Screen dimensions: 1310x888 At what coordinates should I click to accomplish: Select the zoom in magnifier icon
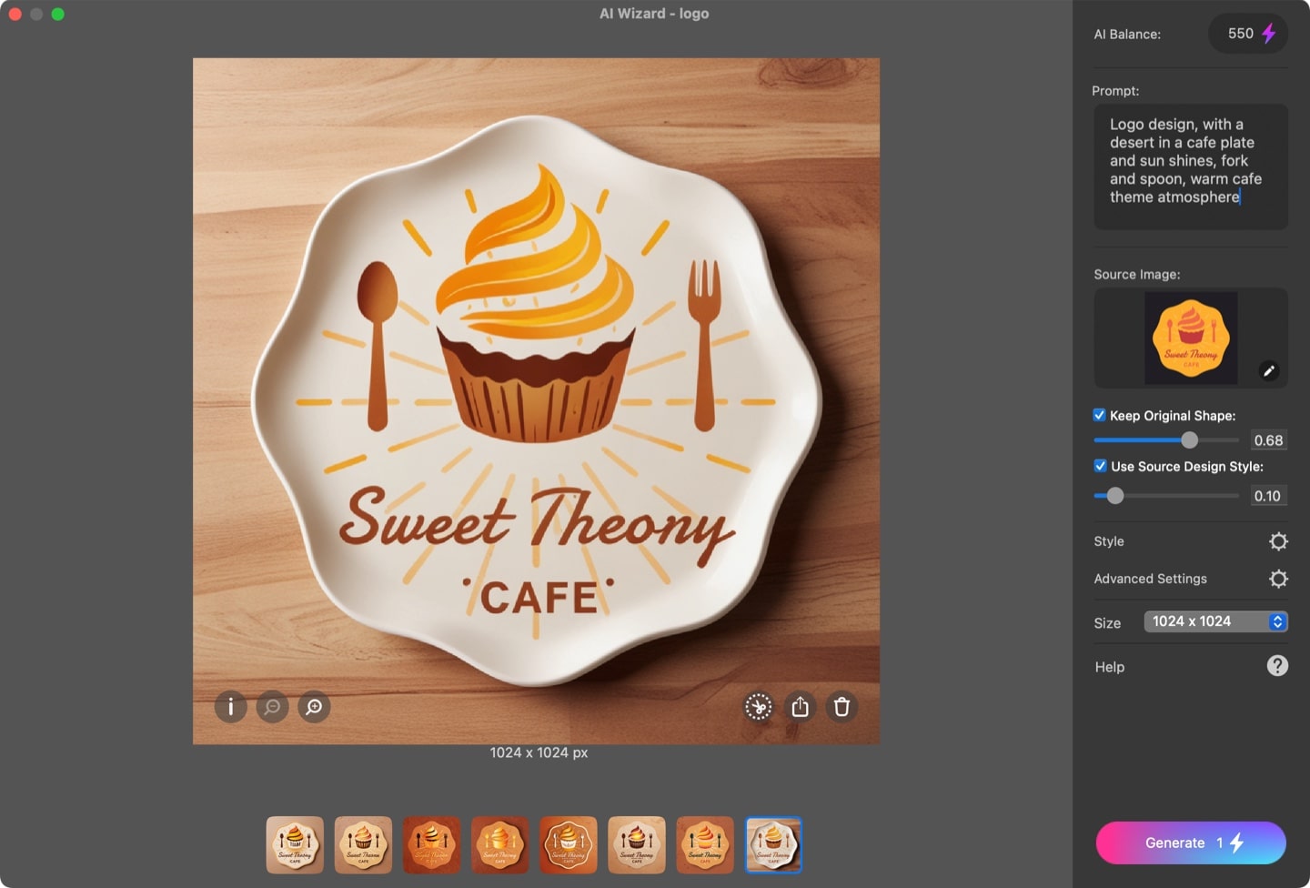tap(313, 707)
